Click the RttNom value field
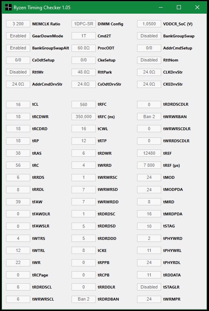Viewport: 209px width, 311px height. (149, 60)
